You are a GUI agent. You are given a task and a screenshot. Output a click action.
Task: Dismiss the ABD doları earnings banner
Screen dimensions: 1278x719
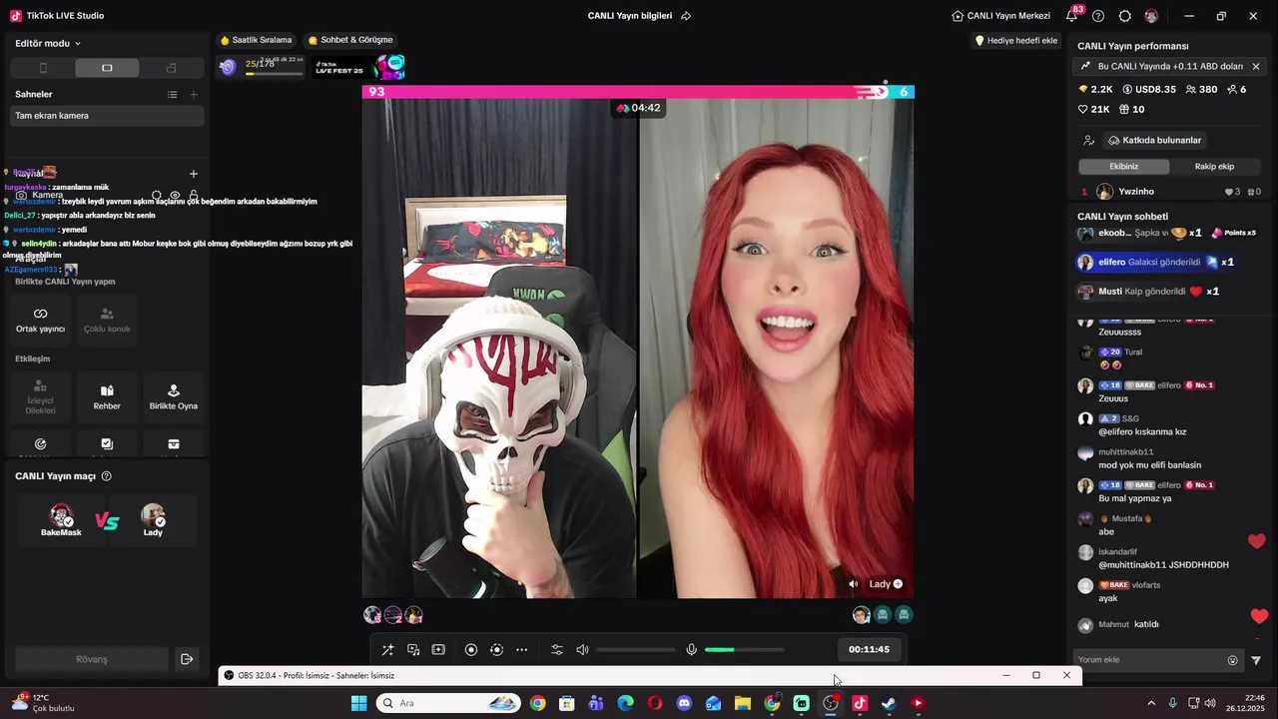pos(1255,66)
